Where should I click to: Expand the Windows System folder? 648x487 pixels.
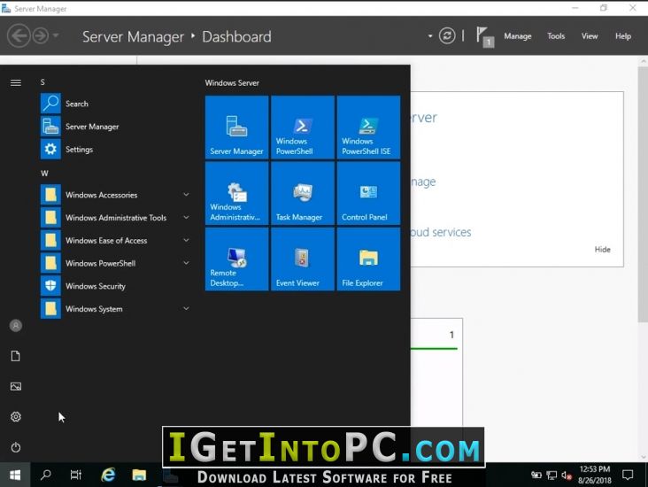115,308
